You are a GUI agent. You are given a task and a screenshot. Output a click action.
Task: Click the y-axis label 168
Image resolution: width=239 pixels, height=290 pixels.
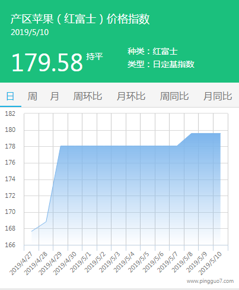pyautogui.click(x=10, y=229)
